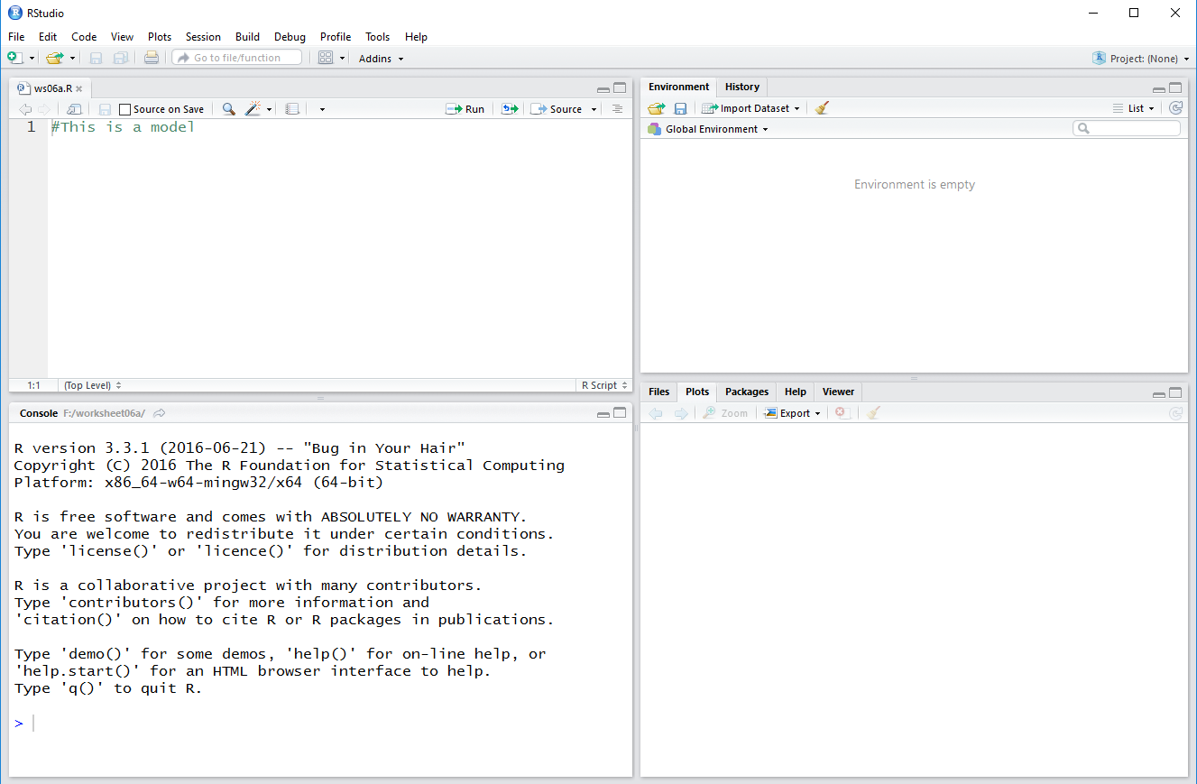The height and width of the screenshot is (784, 1197).
Task: Click the Load workspace folder icon
Action: coord(657,108)
